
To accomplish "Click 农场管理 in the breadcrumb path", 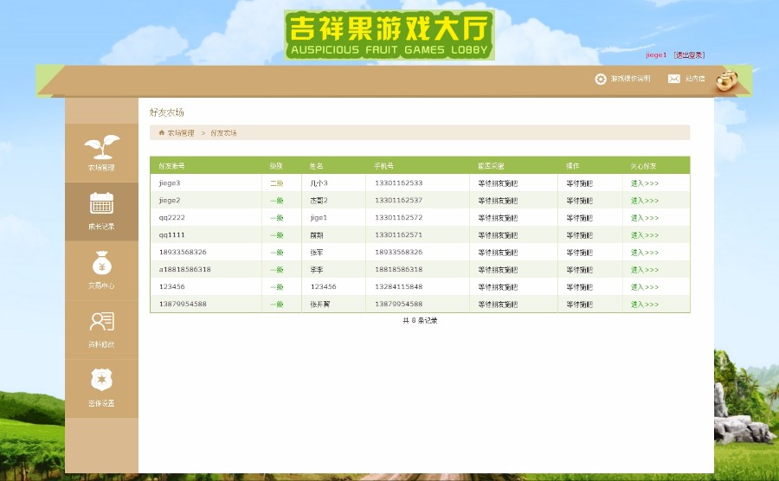I will click(x=181, y=133).
